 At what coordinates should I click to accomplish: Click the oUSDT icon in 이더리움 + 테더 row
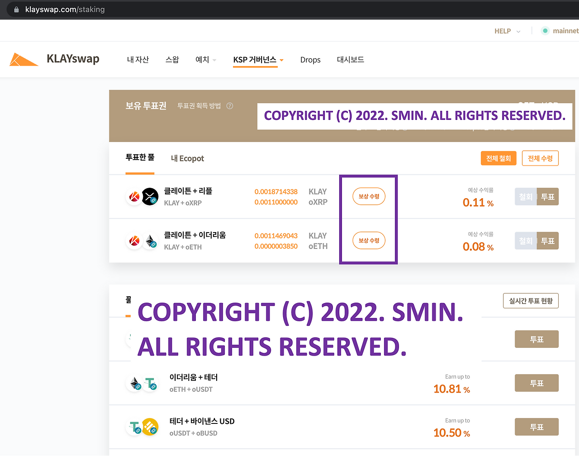click(x=150, y=384)
